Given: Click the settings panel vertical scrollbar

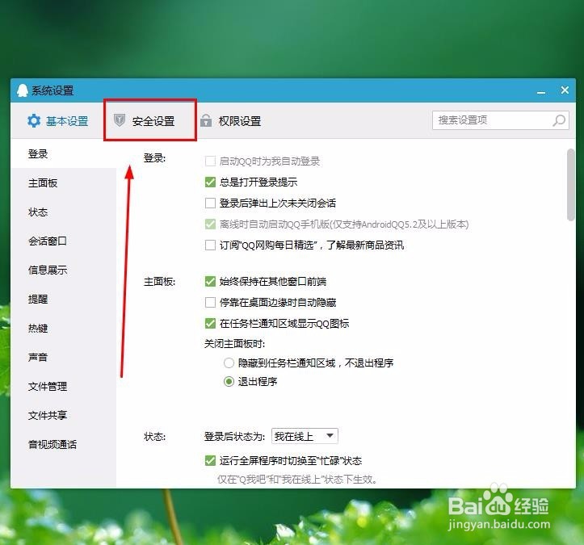Looking at the screenshot, I should 570,185.
